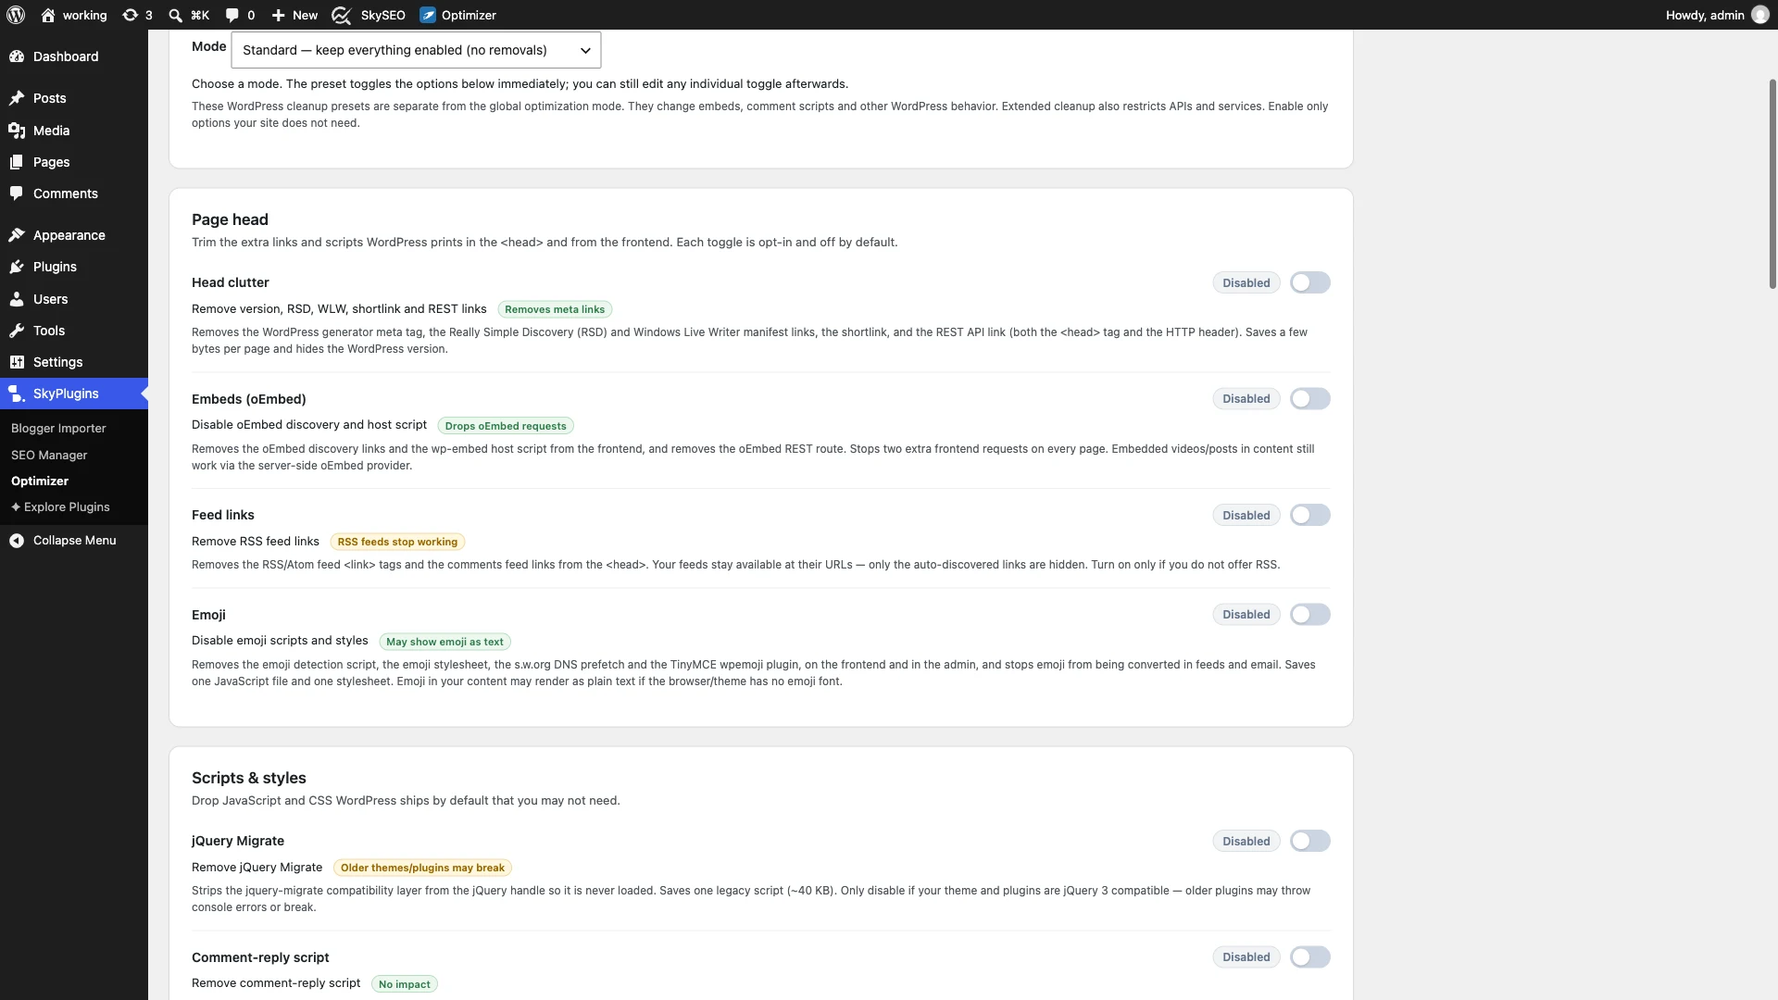Switch on the Emoji toggle
The height and width of the screenshot is (1000, 1778).
(x=1309, y=615)
